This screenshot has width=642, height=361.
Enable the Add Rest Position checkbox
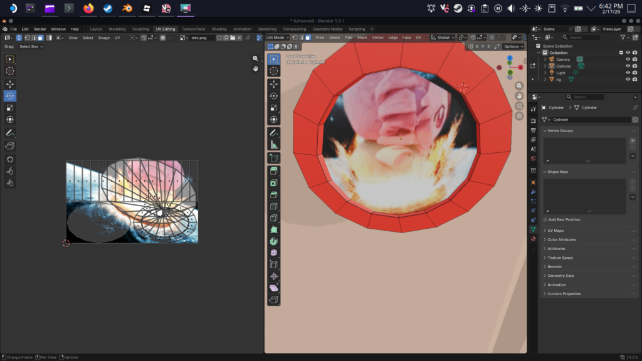[545, 219]
